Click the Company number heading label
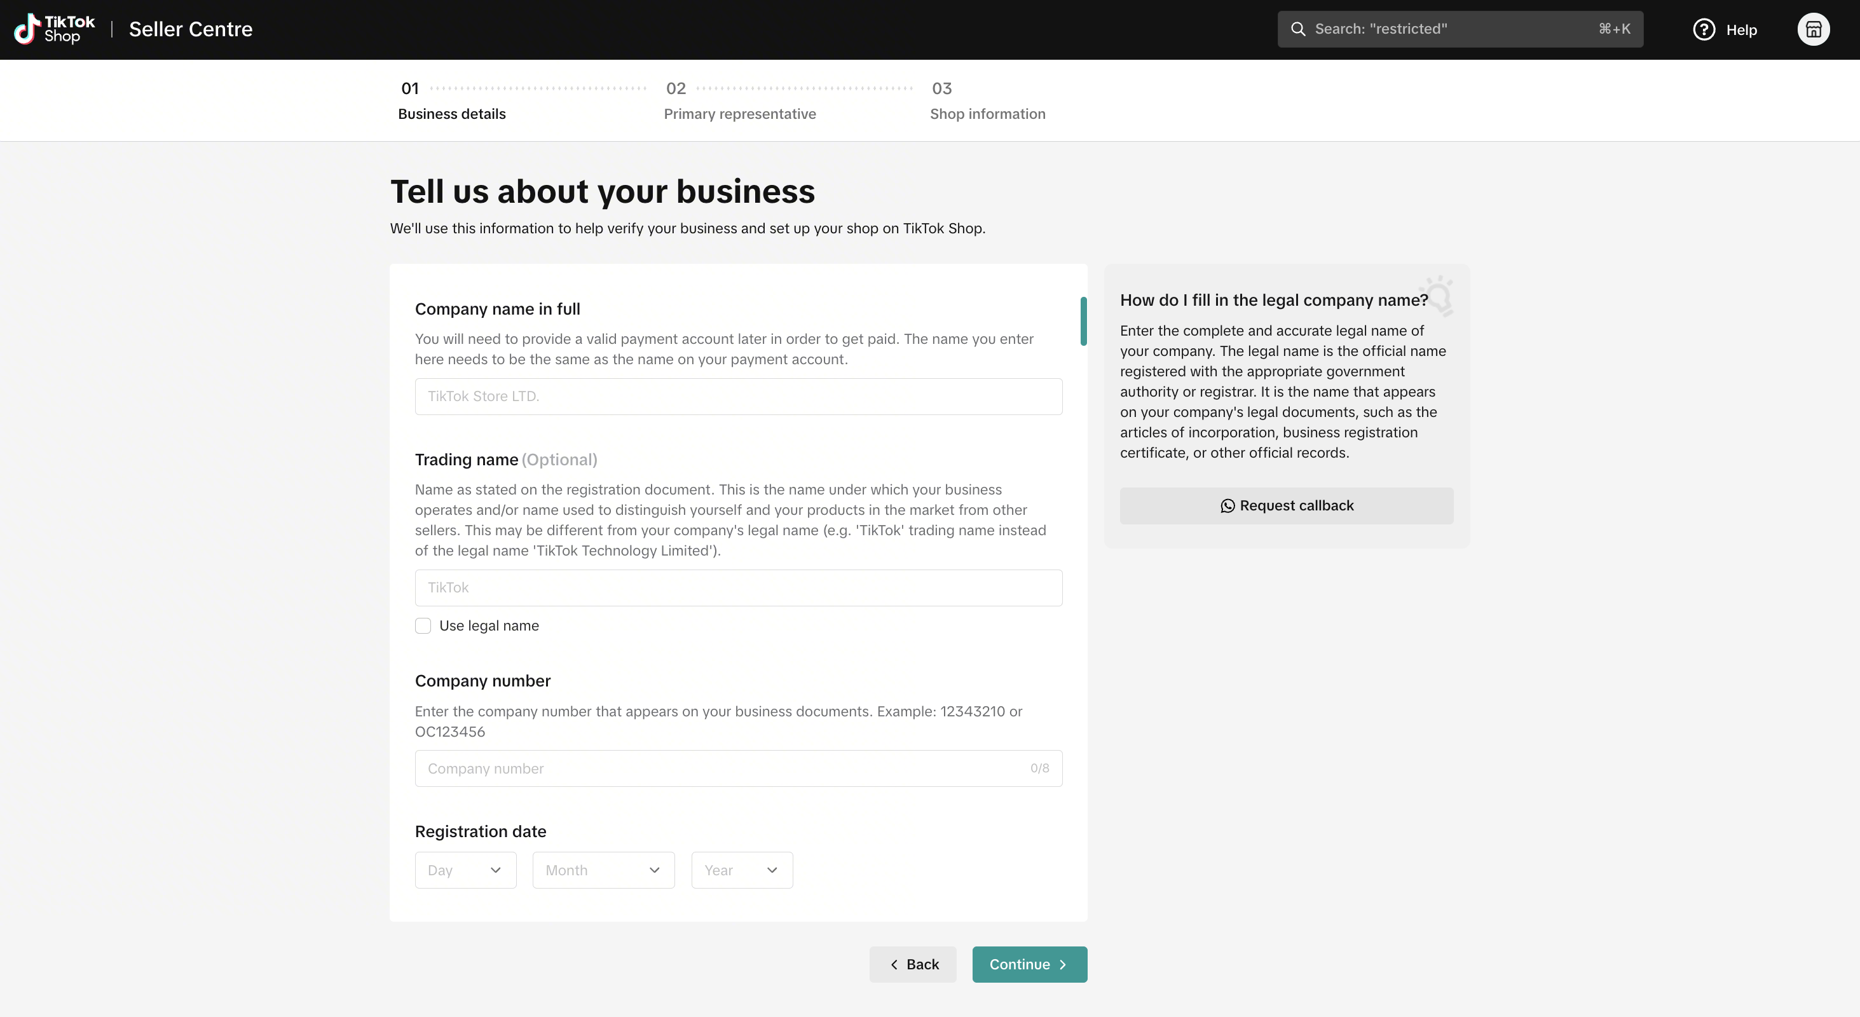Viewport: 1860px width, 1017px height. click(482, 681)
